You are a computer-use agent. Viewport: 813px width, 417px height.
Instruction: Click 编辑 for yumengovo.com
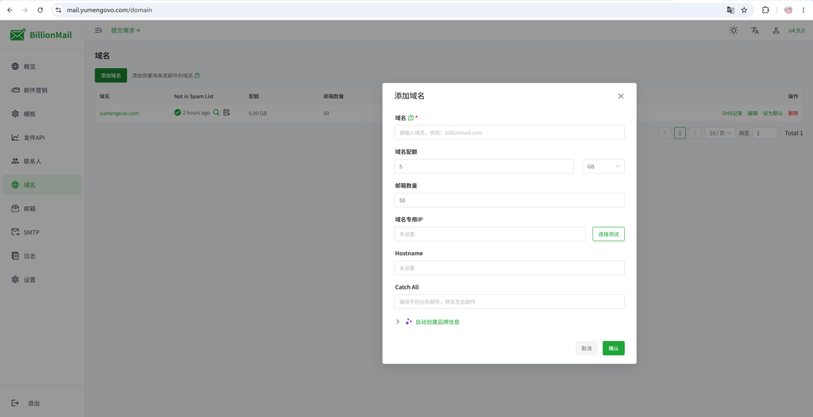[753, 113]
